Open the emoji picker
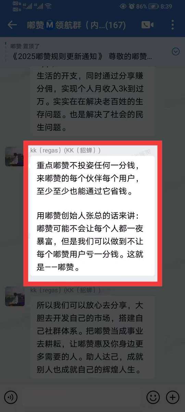Viewport: 185px width, 412px height. [x=153, y=397]
